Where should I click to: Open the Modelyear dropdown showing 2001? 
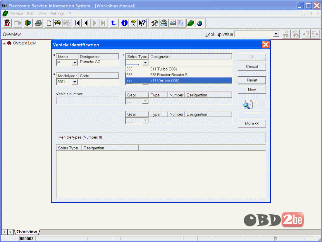click(75, 82)
